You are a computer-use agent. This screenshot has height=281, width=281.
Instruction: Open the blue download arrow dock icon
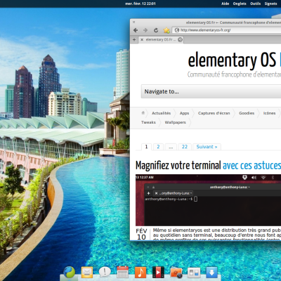pyautogui.click(x=211, y=273)
